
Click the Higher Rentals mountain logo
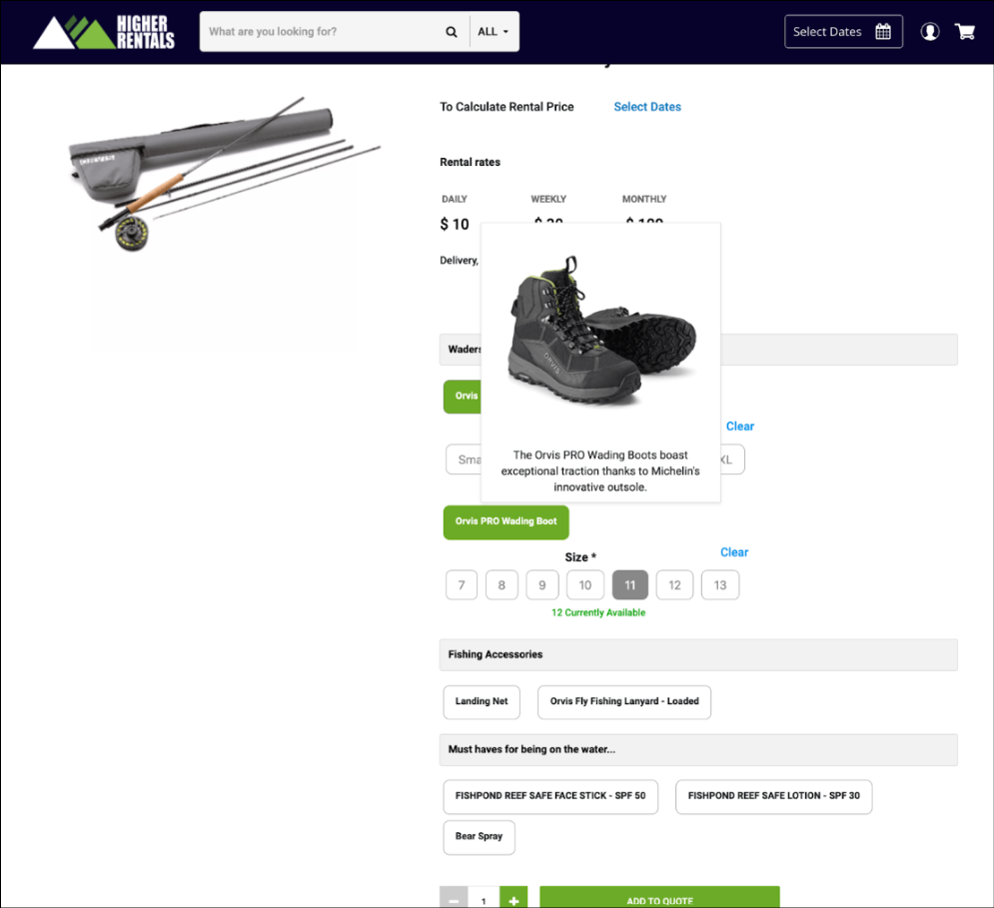click(x=103, y=32)
